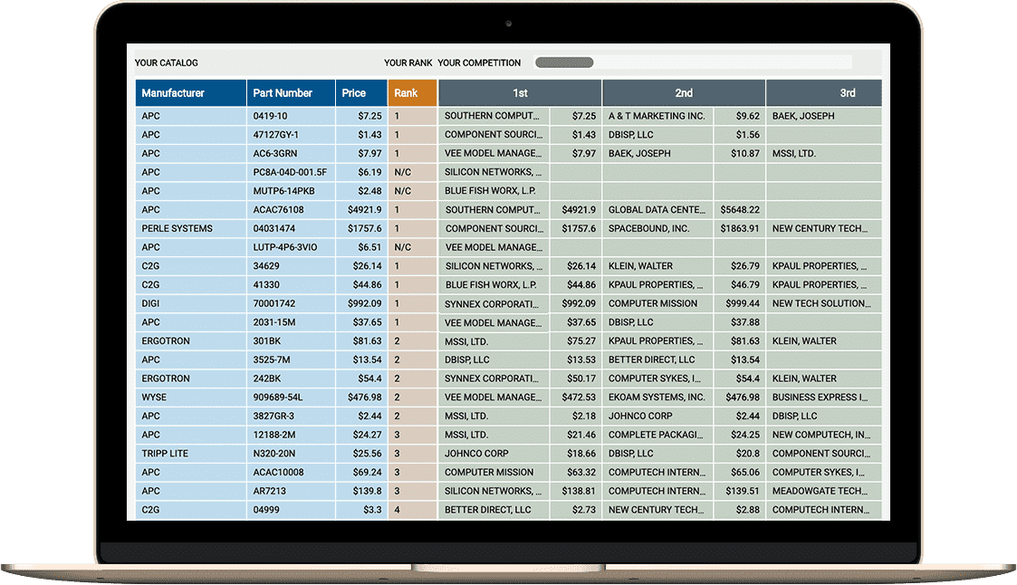
Task: Click the EKOAM SYSTEMS, INC. competitor cell
Action: [x=657, y=398]
